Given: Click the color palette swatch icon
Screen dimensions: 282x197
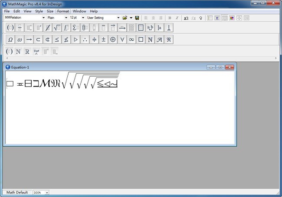Looking at the screenshot, I should pos(232,18).
